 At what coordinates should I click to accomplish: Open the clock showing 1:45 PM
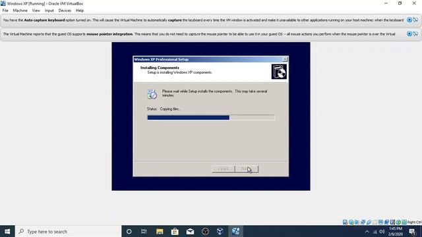(396, 231)
